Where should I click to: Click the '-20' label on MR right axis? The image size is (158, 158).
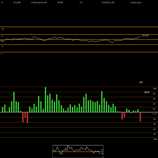(x=154, y=119)
